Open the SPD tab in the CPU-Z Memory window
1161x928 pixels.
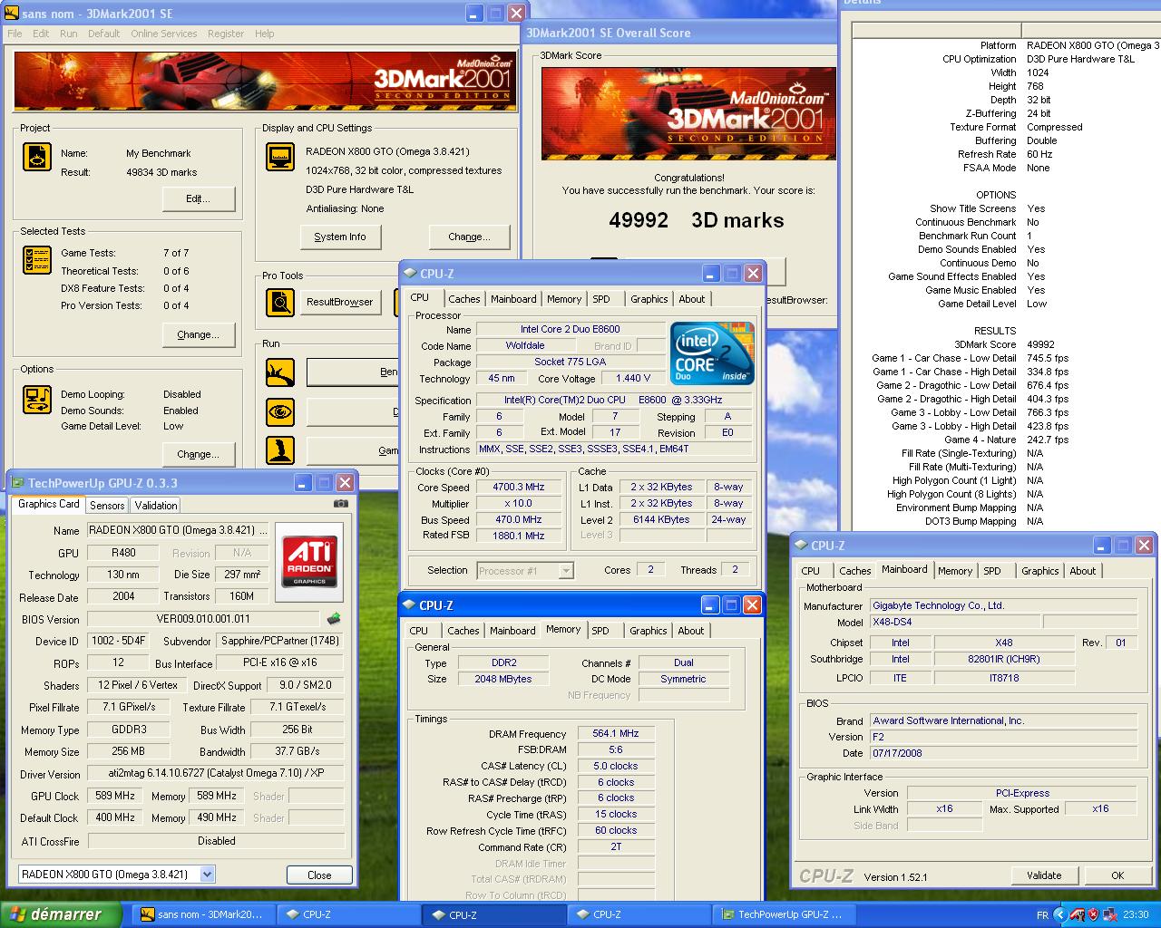pos(600,631)
